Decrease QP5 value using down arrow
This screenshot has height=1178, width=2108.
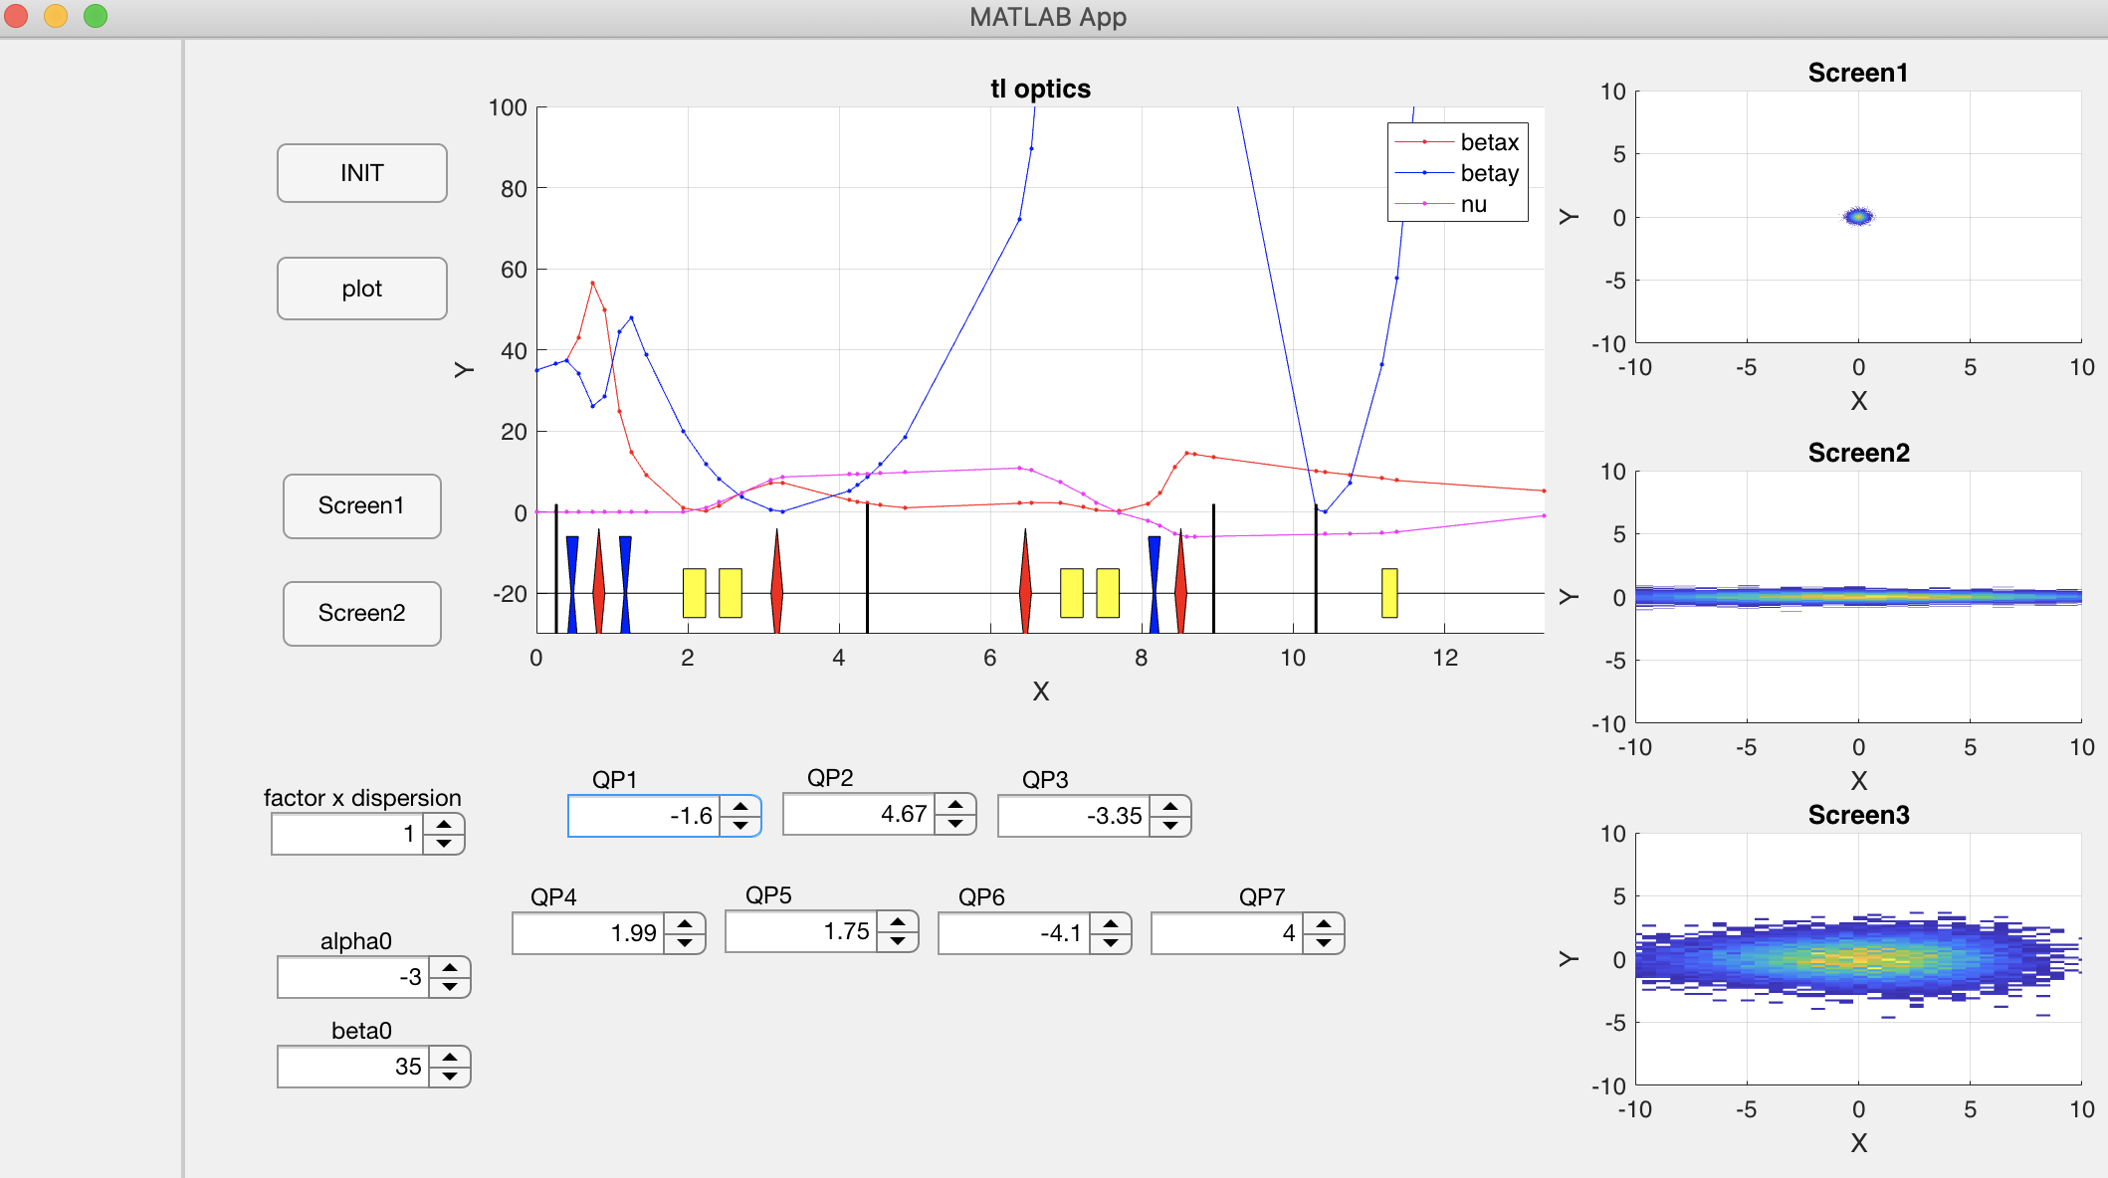(898, 941)
